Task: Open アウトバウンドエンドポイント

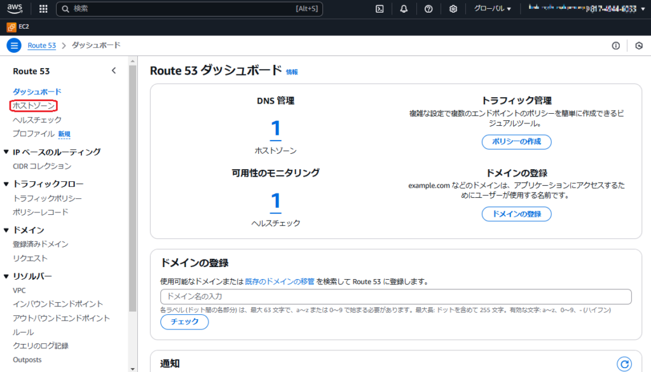Action: coord(61,318)
